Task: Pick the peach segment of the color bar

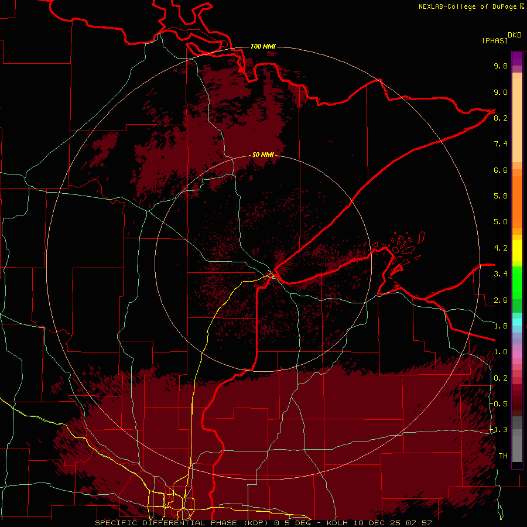Action: [x=517, y=119]
